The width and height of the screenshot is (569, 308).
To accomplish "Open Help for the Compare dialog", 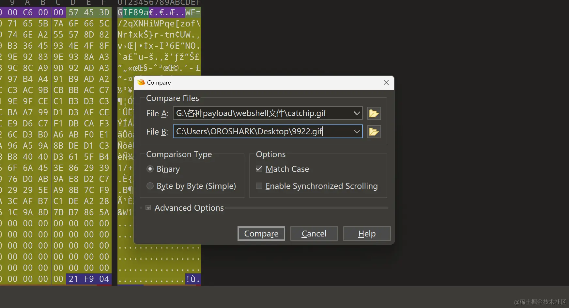I will [367, 234].
